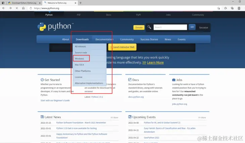Open the Community top navigation tab
The width and height of the screenshot is (245, 143).
click(x=198, y=15)
